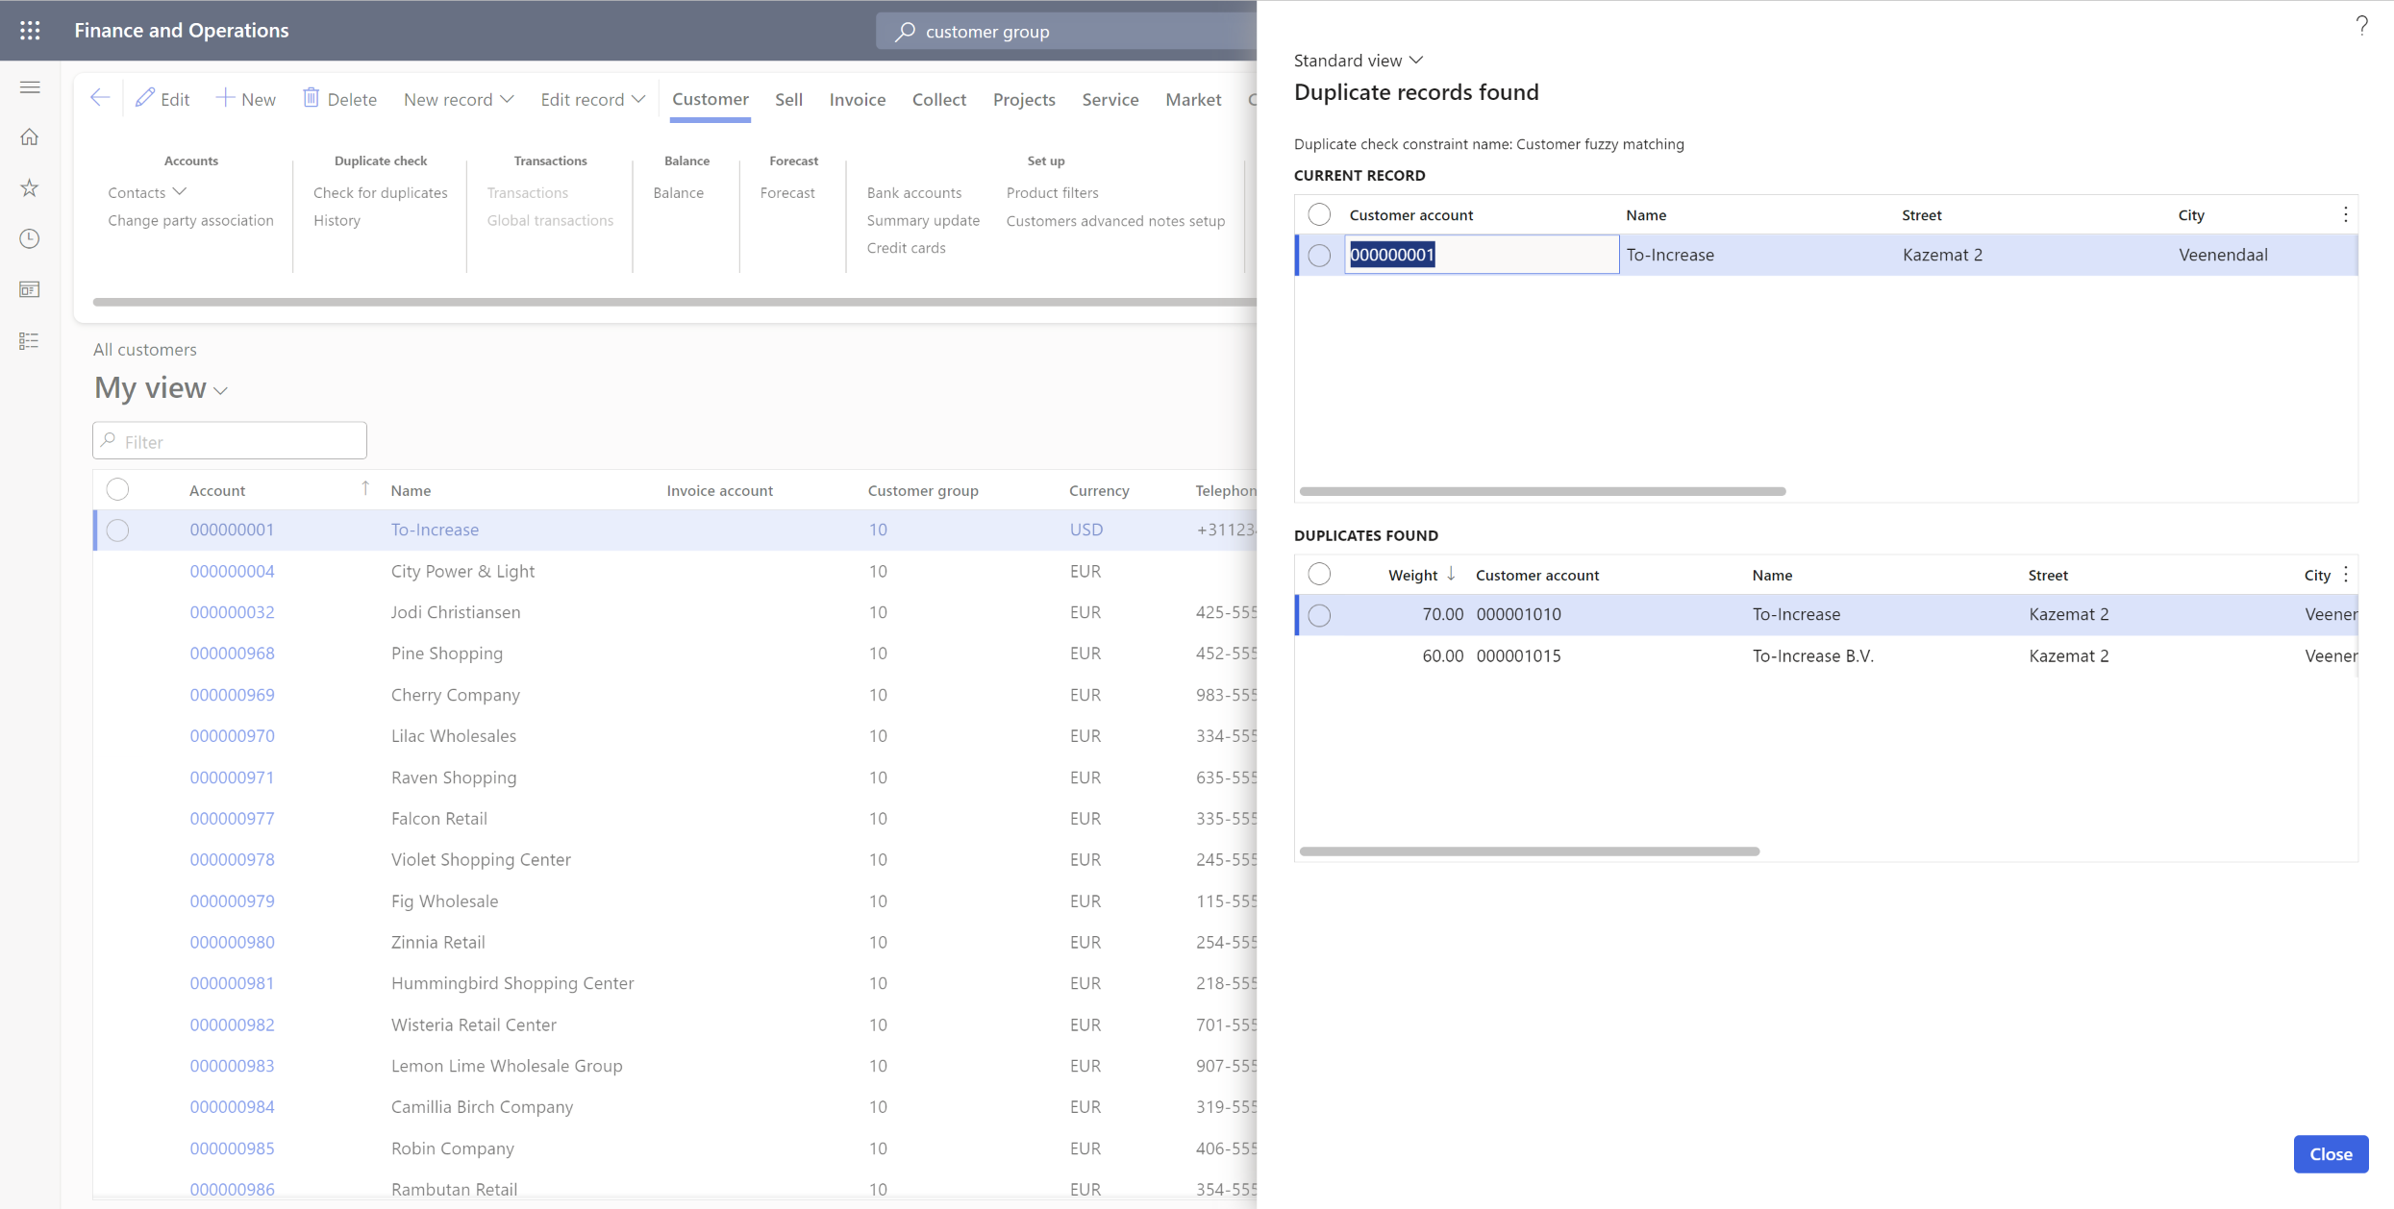
Task: Open Product filters in Set up
Action: 1052,192
